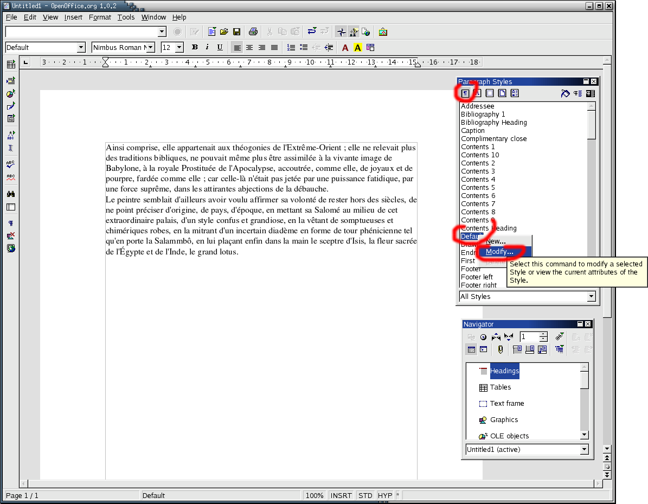The width and height of the screenshot is (648, 504).
Task: Choose Modify... from the style context menu
Action: pyautogui.click(x=499, y=251)
